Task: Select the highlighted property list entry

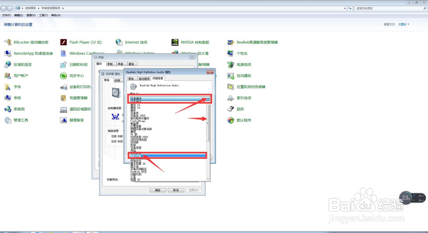Action: click(168, 156)
